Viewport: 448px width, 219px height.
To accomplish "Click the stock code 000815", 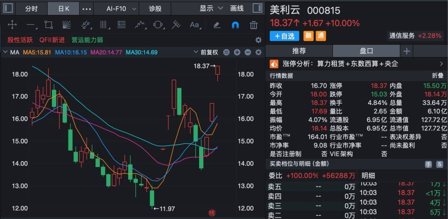I will [324, 11].
